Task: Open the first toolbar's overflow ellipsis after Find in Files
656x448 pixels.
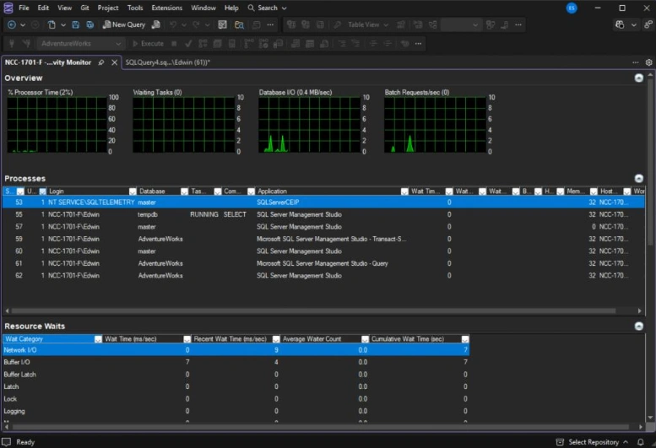Action: coord(270,24)
